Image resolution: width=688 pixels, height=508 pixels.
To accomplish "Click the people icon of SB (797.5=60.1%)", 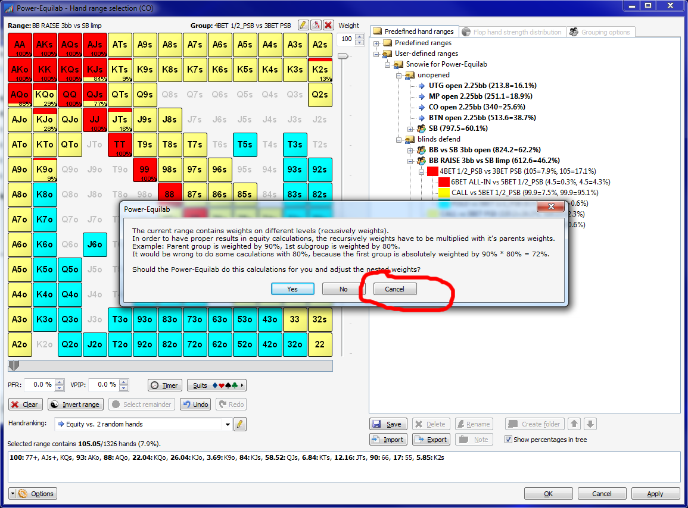I will (x=421, y=128).
